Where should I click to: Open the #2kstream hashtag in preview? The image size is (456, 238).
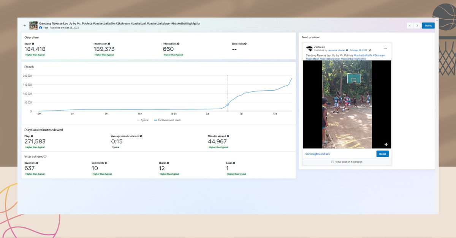point(379,55)
